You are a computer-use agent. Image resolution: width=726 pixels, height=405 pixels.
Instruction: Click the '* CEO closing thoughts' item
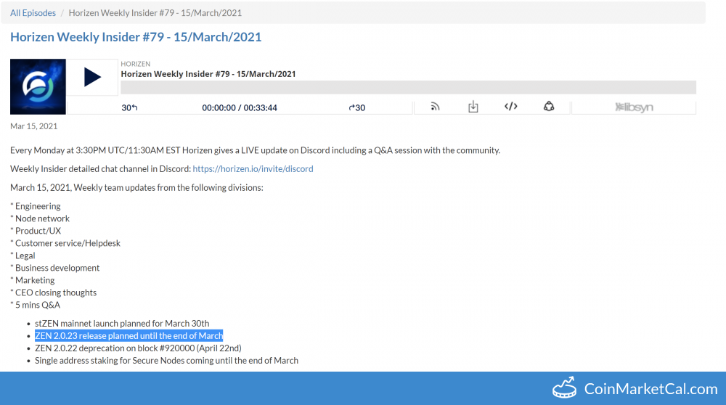[x=53, y=292]
